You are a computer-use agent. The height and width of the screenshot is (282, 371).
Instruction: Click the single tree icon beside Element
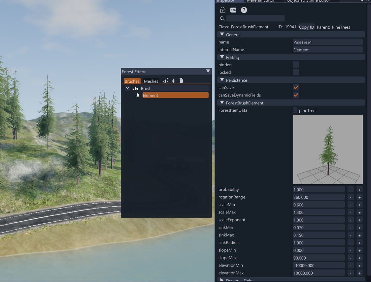tap(138, 95)
